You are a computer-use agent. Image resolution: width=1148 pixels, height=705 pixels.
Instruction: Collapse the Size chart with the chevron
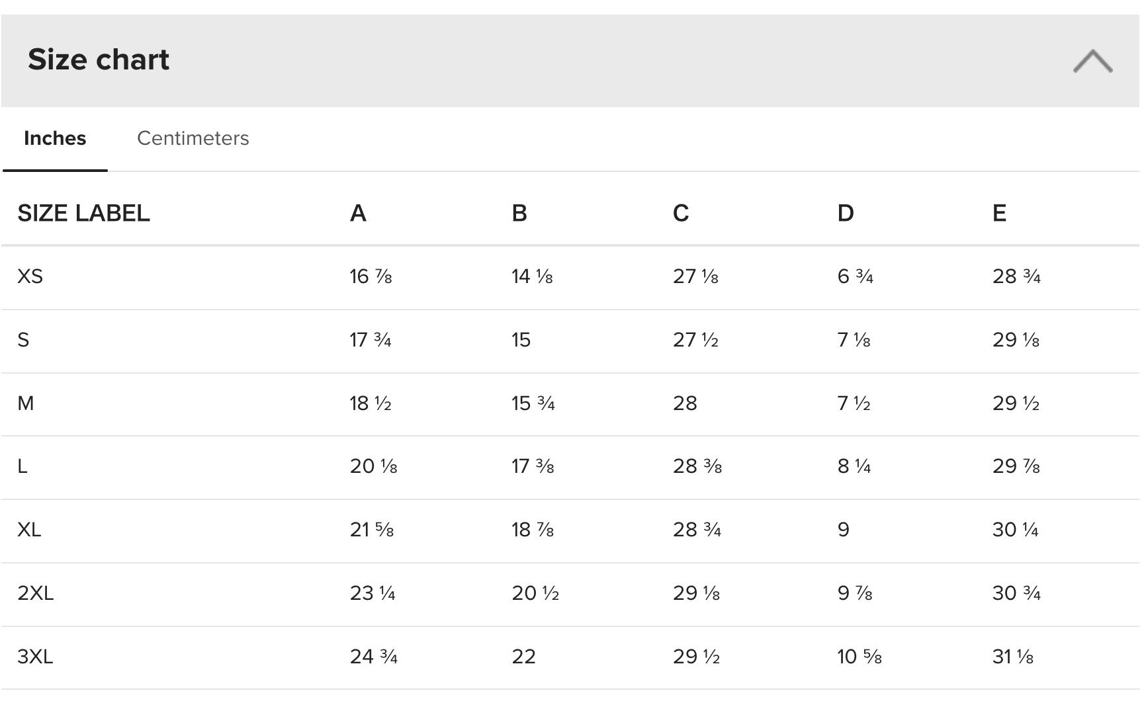click(x=1092, y=61)
